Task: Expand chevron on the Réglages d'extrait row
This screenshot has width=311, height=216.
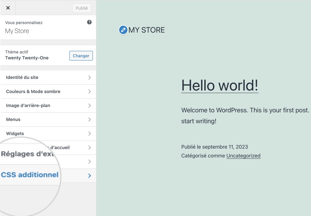Action: tap(89, 161)
